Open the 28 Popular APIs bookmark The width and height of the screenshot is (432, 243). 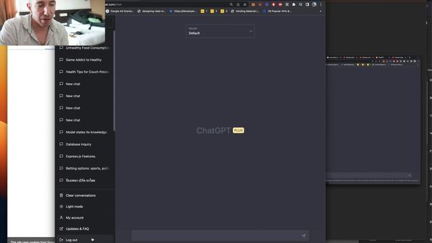click(277, 11)
